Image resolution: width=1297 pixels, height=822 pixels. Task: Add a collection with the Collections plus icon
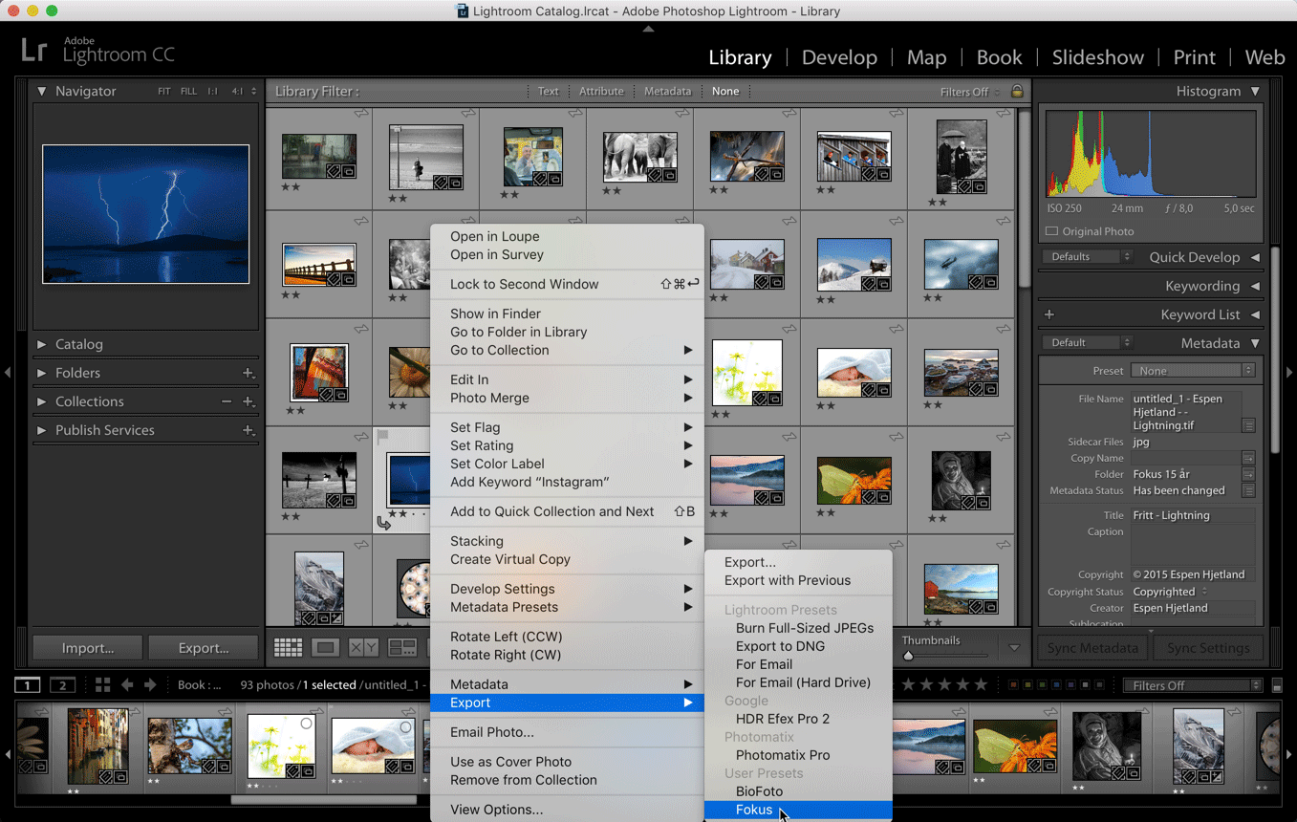[x=248, y=401]
